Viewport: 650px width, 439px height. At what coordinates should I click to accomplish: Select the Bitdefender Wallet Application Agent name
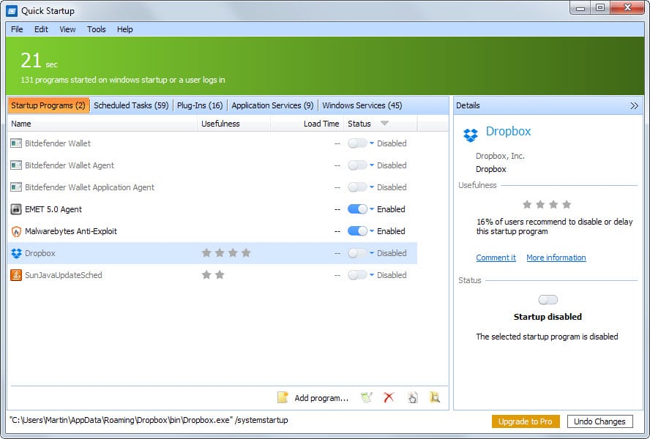click(x=89, y=187)
